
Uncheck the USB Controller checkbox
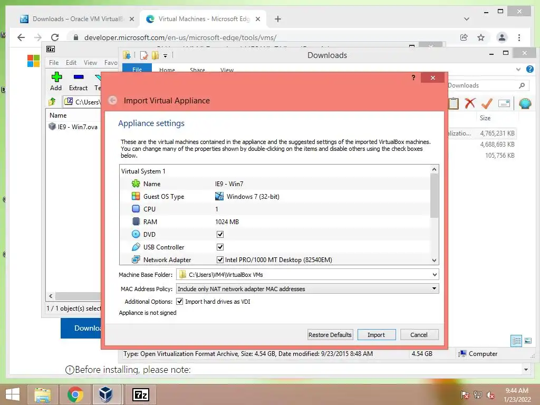pyautogui.click(x=220, y=247)
